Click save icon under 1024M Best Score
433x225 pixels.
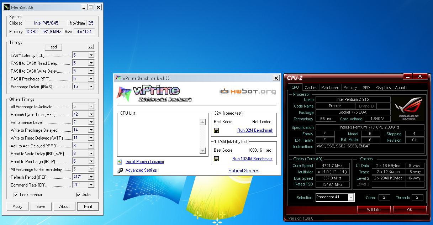pos(216,159)
